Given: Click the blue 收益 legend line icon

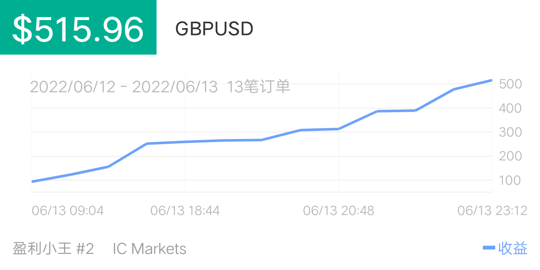Looking at the screenshot, I should 489,248.
